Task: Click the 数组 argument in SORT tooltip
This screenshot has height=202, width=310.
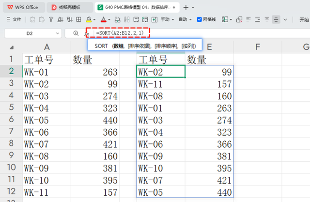Action: [x=118, y=46]
